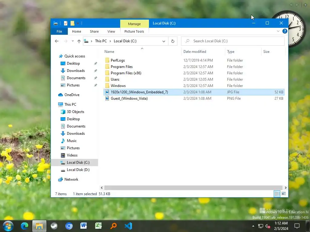Image resolution: width=310 pixels, height=232 pixels.
Task: Open Network in the navigation pane
Action: point(71,179)
